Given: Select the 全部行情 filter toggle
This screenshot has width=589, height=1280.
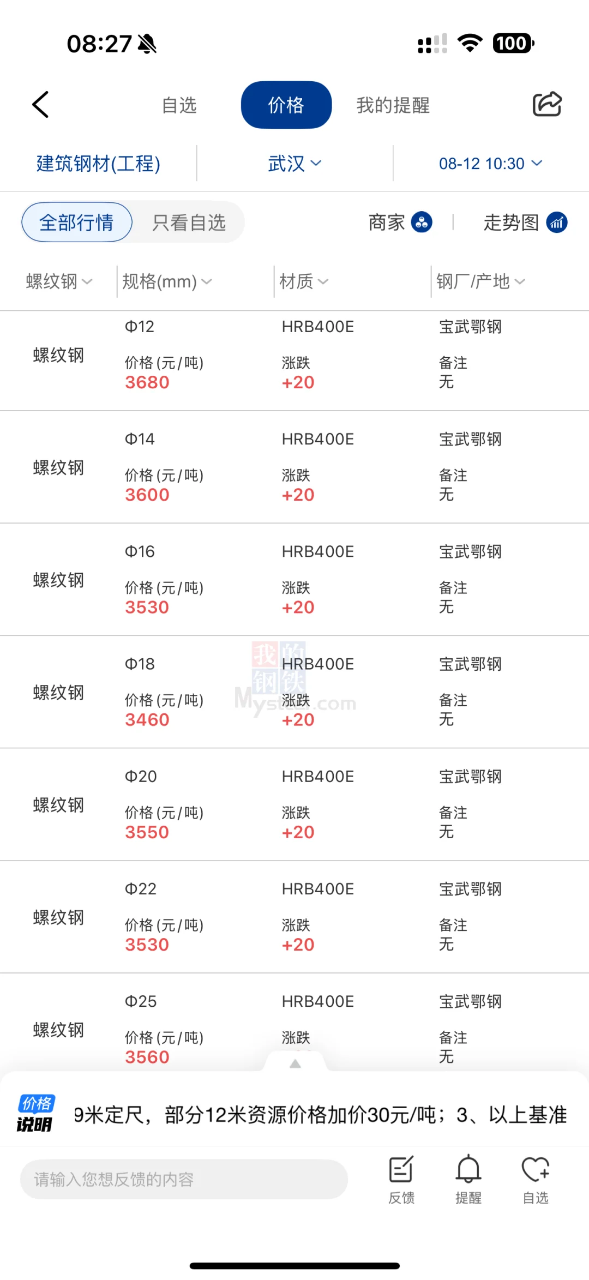Looking at the screenshot, I should 77,223.
